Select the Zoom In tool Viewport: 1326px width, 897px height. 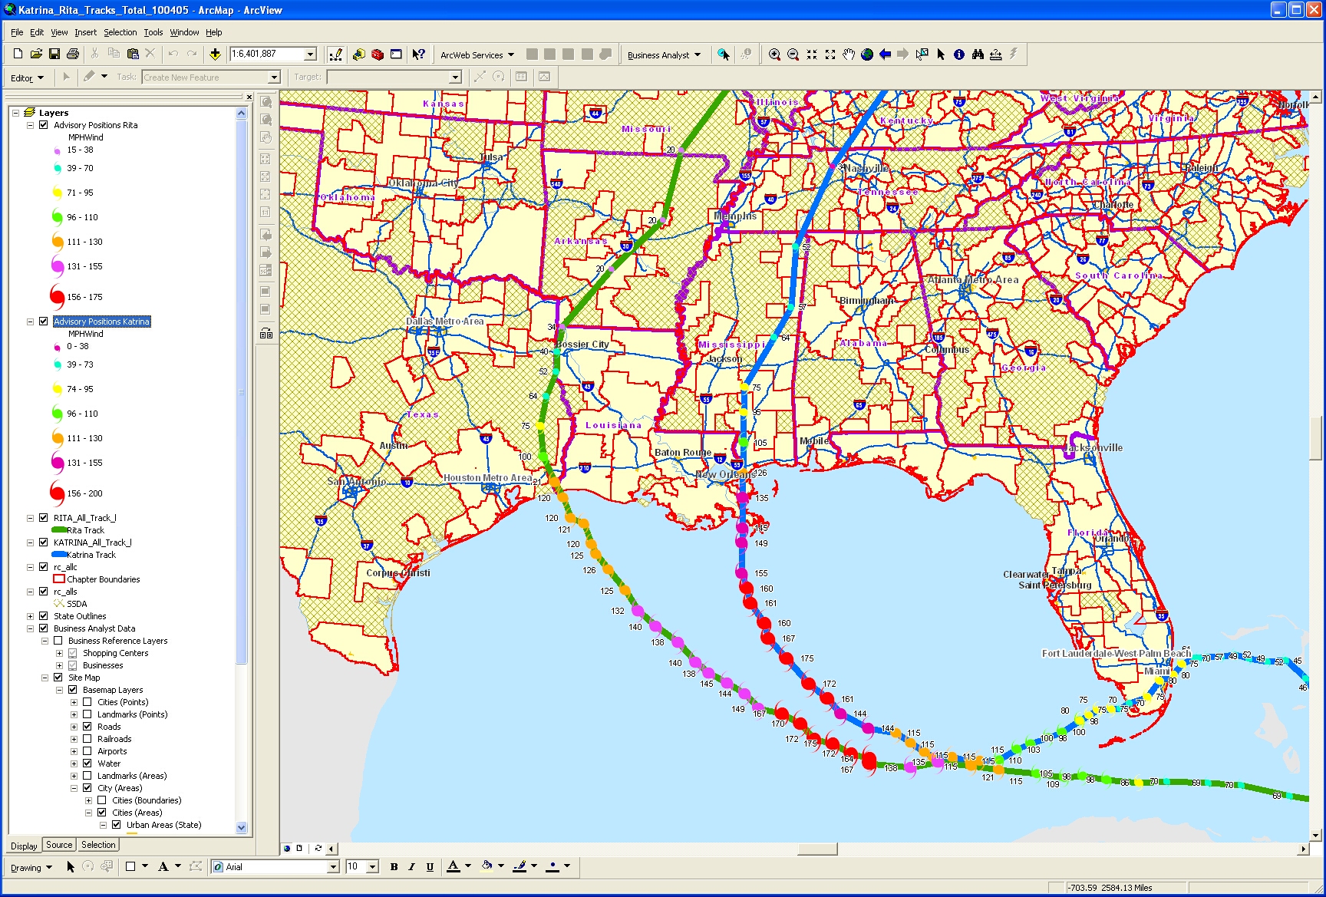click(774, 54)
